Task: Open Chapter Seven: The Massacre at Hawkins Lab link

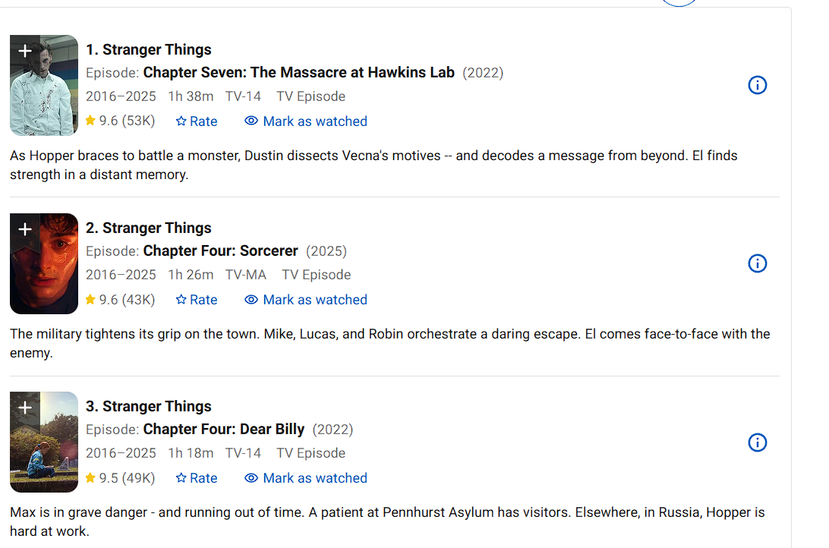Action: (298, 73)
